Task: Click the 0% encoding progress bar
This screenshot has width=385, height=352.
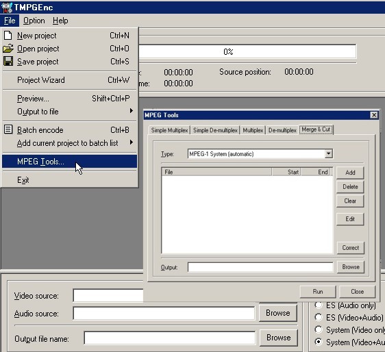Action: click(247, 51)
